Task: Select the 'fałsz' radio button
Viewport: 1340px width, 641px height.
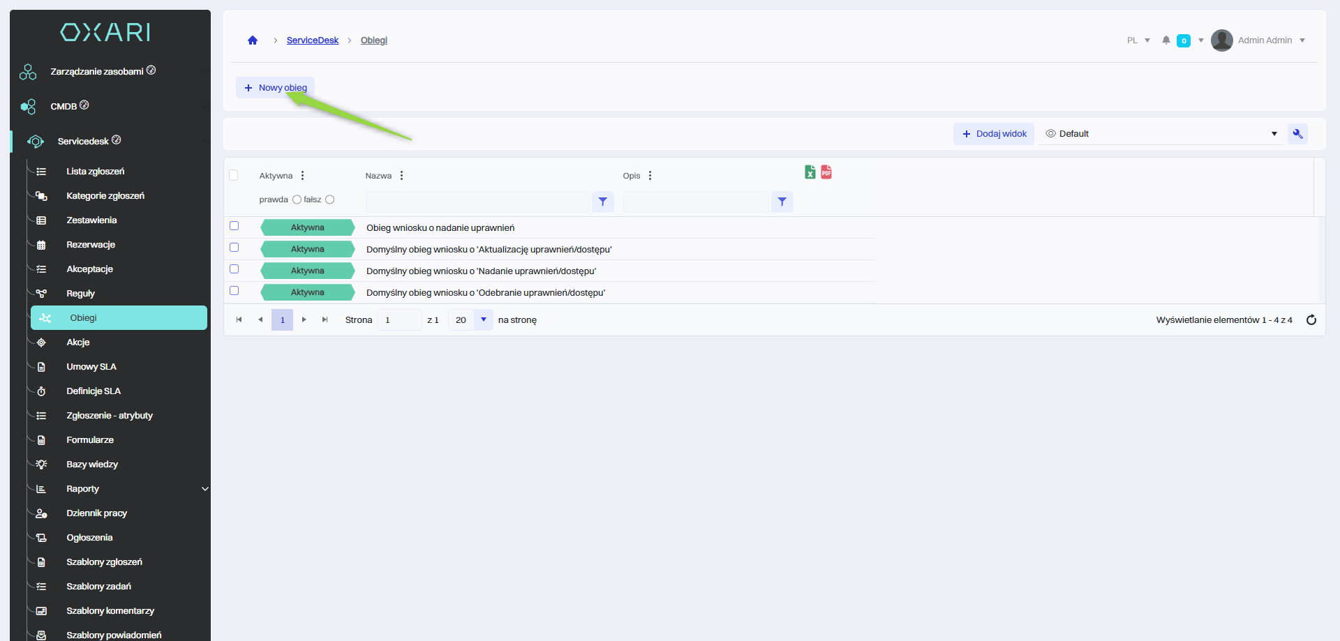Action: pos(330,199)
